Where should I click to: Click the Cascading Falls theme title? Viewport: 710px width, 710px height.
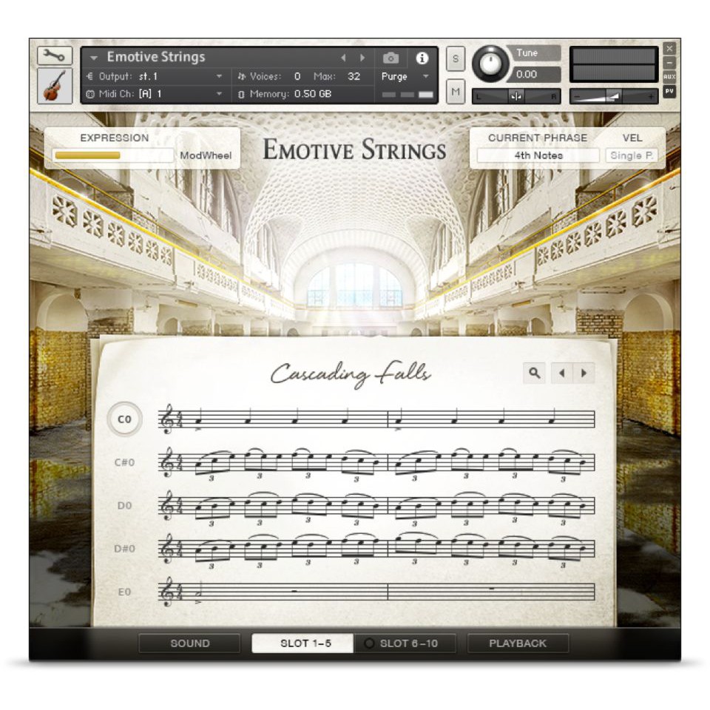click(x=351, y=375)
